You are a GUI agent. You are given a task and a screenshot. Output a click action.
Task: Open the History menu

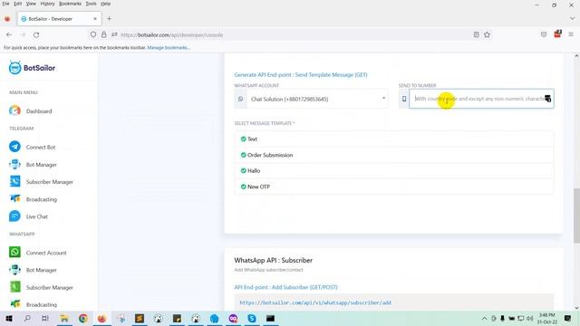point(47,4)
